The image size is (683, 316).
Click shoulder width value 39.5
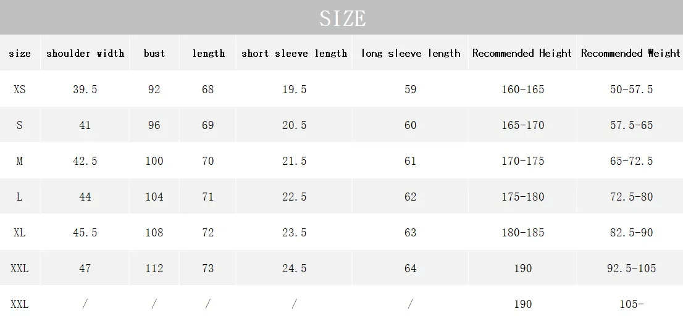[x=85, y=89]
